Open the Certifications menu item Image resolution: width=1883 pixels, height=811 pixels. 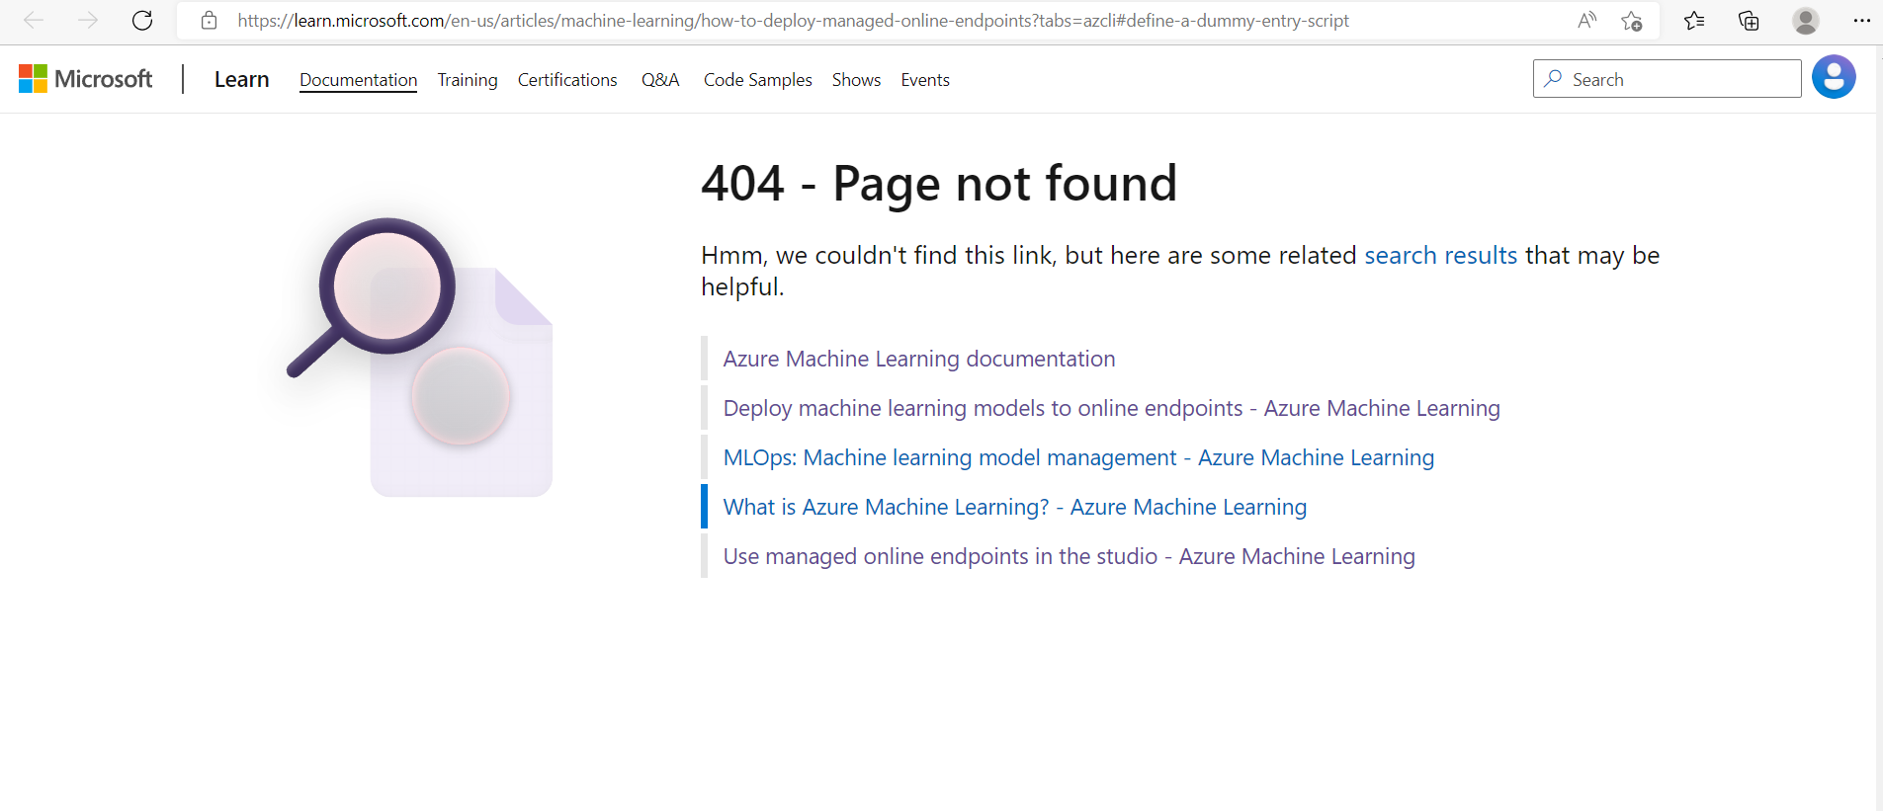click(x=567, y=80)
